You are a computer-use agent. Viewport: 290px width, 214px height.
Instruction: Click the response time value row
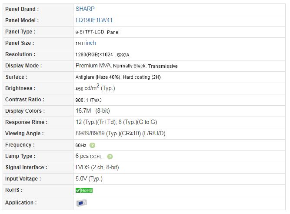coord(179,122)
